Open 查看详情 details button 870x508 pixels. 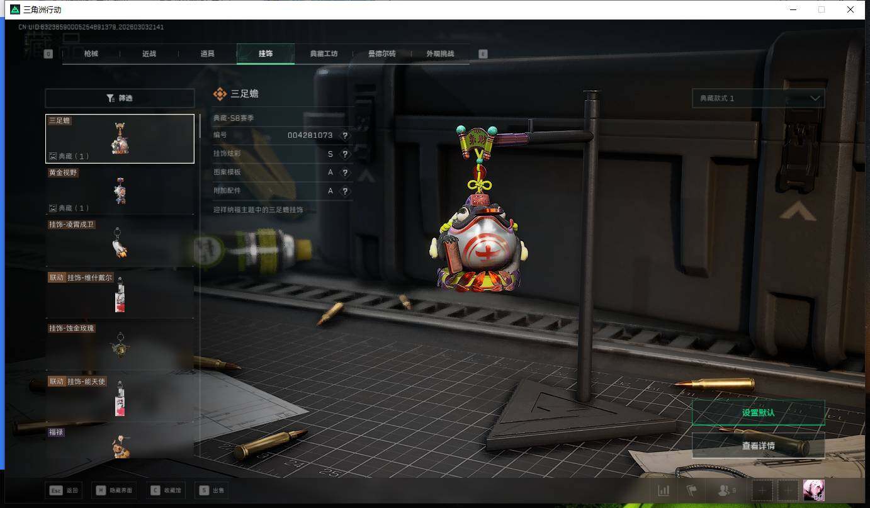(758, 446)
